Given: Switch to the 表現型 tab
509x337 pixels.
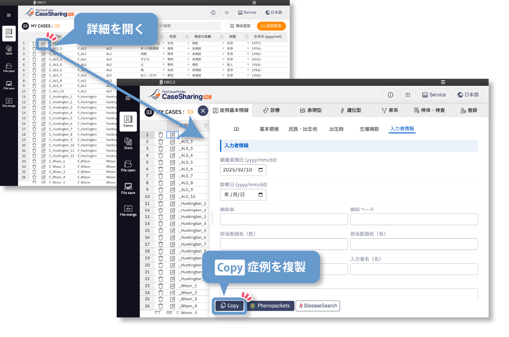Looking at the screenshot, I should (310, 111).
